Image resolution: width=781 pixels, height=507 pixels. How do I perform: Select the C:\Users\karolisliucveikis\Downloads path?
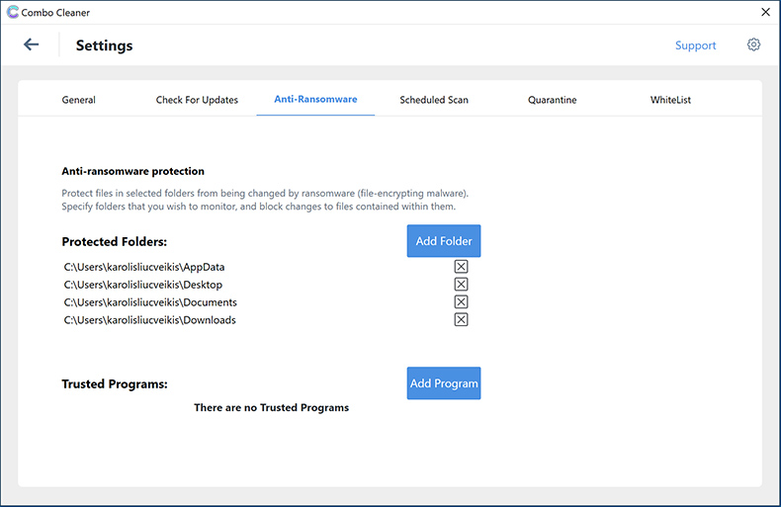coord(149,320)
